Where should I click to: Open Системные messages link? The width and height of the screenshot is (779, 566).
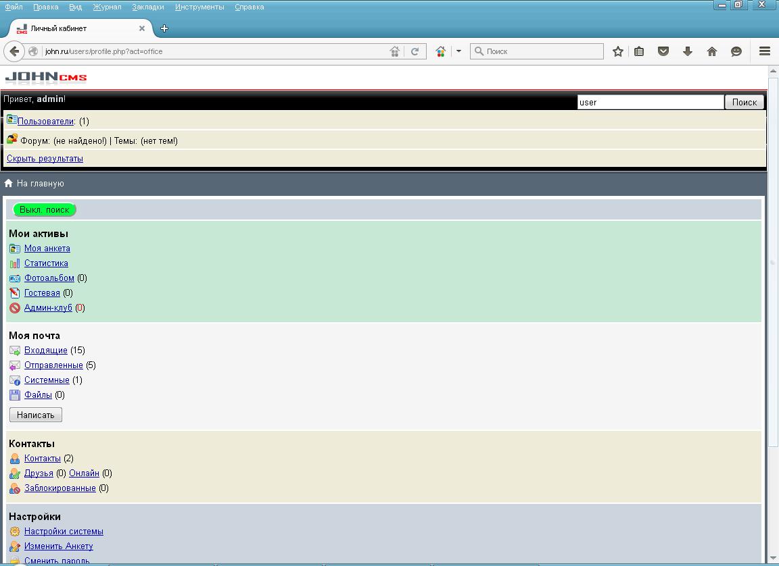click(47, 380)
